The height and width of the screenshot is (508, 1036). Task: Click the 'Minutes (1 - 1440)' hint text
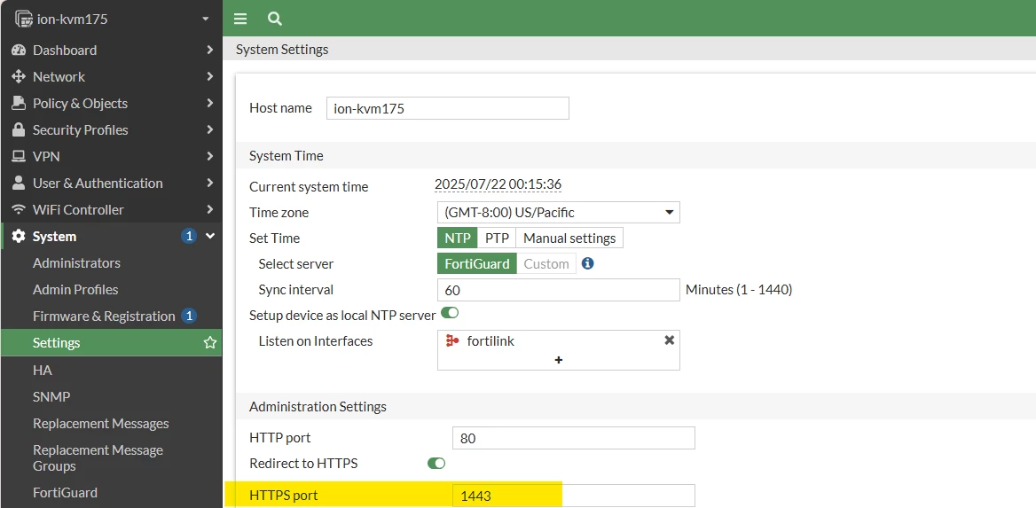[x=739, y=289]
